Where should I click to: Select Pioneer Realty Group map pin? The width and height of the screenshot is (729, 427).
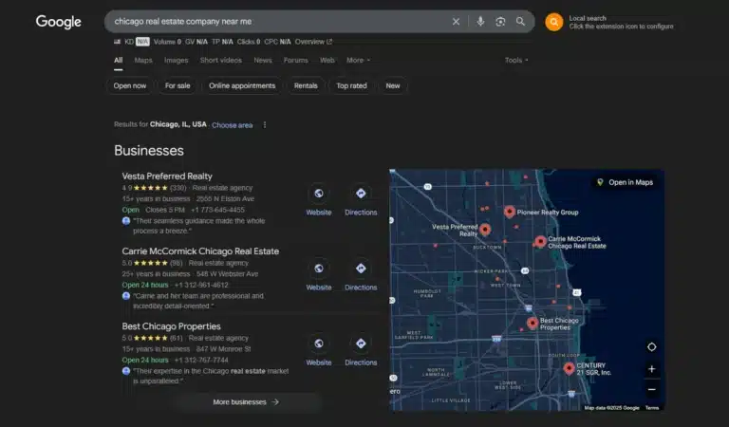tap(510, 212)
